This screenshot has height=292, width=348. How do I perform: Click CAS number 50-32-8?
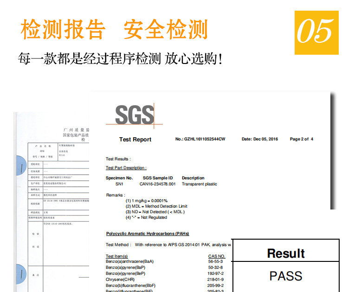point(215,267)
